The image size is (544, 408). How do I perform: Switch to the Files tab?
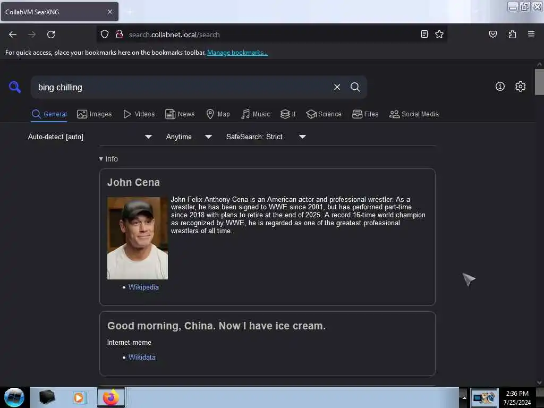(x=365, y=114)
